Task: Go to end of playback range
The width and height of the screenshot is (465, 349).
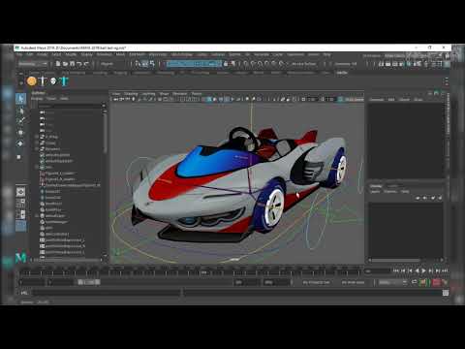Action: pos(445,270)
